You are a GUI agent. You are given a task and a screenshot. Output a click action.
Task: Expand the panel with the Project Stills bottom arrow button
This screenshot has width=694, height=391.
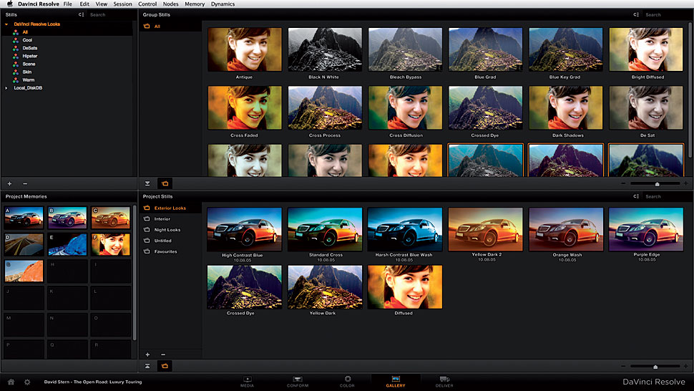click(x=147, y=366)
